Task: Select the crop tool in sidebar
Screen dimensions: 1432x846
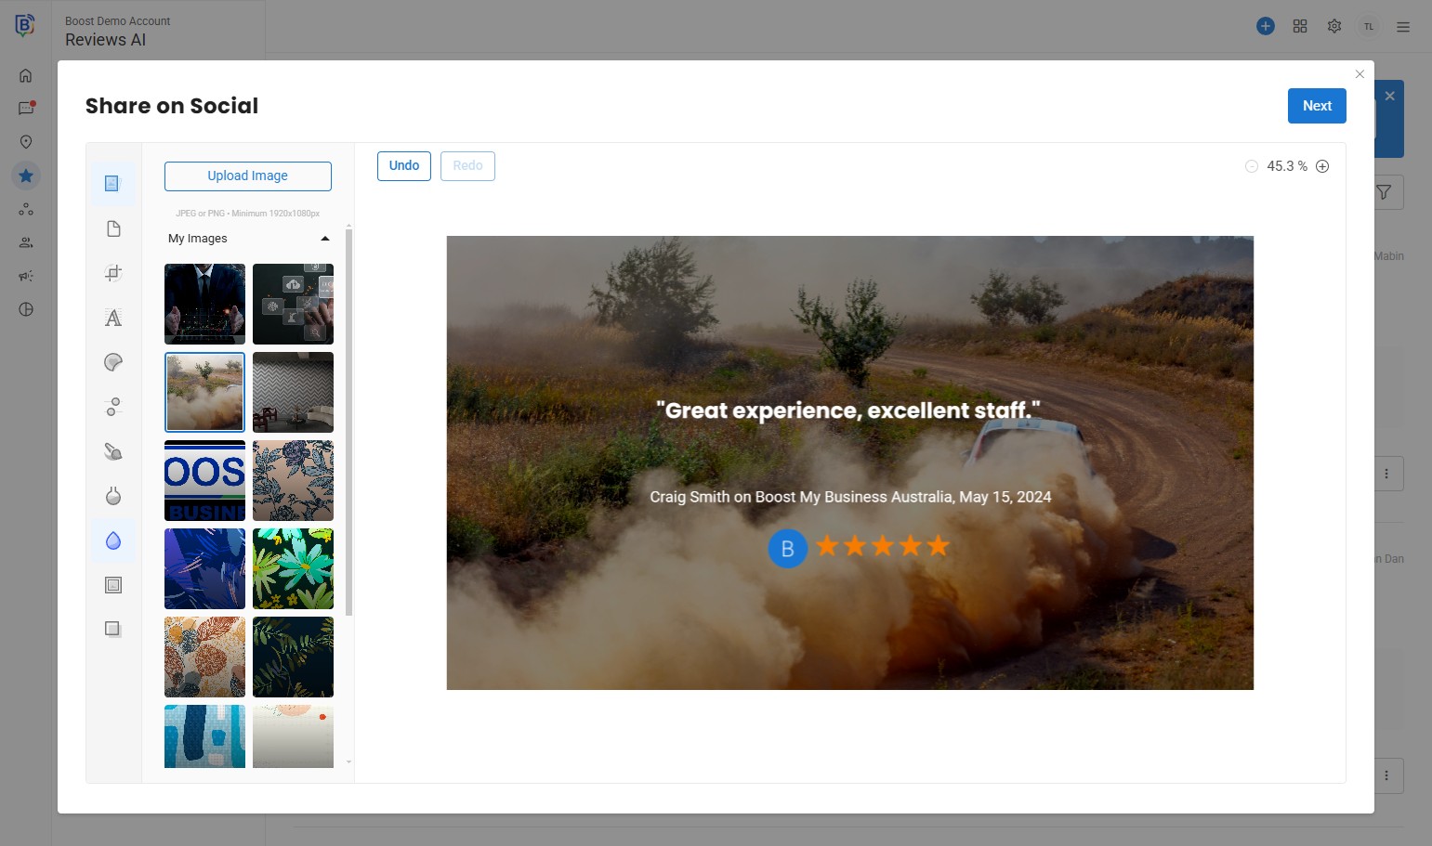Action: tap(113, 273)
